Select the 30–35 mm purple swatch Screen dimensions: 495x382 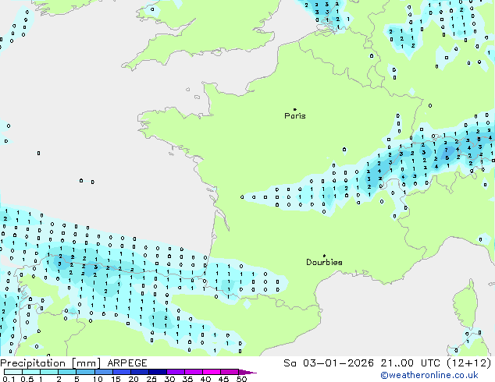tap(175, 372)
